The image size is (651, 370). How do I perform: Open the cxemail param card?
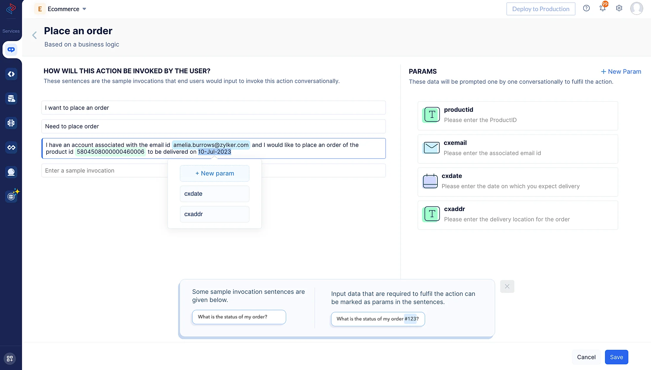click(x=518, y=149)
